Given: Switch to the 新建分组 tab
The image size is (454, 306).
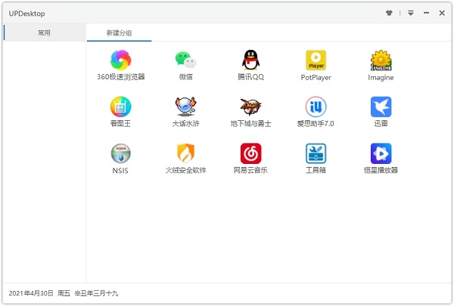Looking at the screenshot, I should [119, 32].
